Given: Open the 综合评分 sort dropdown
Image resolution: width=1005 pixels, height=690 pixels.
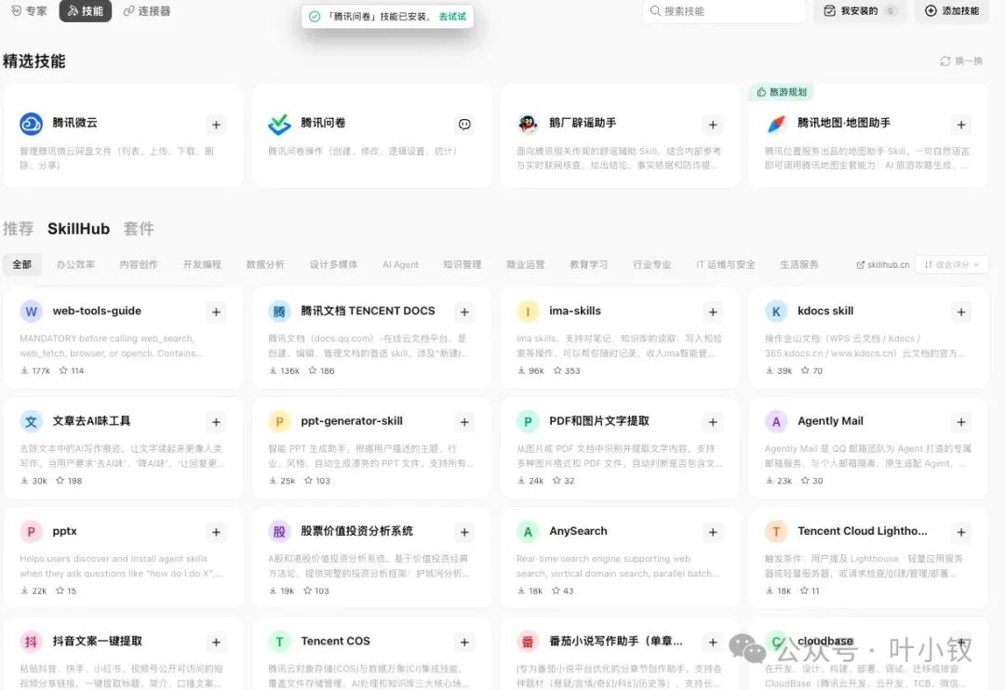Looking at the screenshot, I should pos(952,265).
